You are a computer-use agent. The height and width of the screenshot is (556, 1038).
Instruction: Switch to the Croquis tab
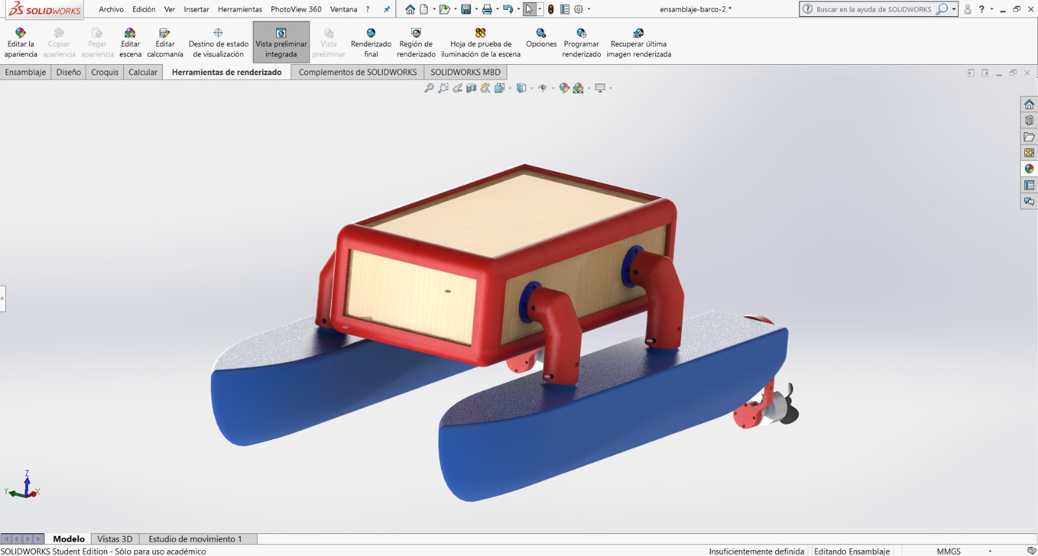[104, 73]
